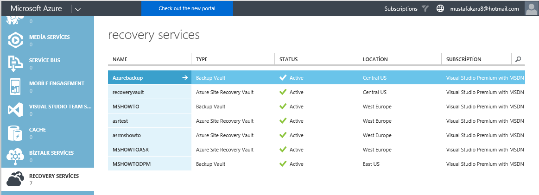Open the Azurebackup vault name
The width and height of the screenshot is (539, 195).
(x=127, y=78)
